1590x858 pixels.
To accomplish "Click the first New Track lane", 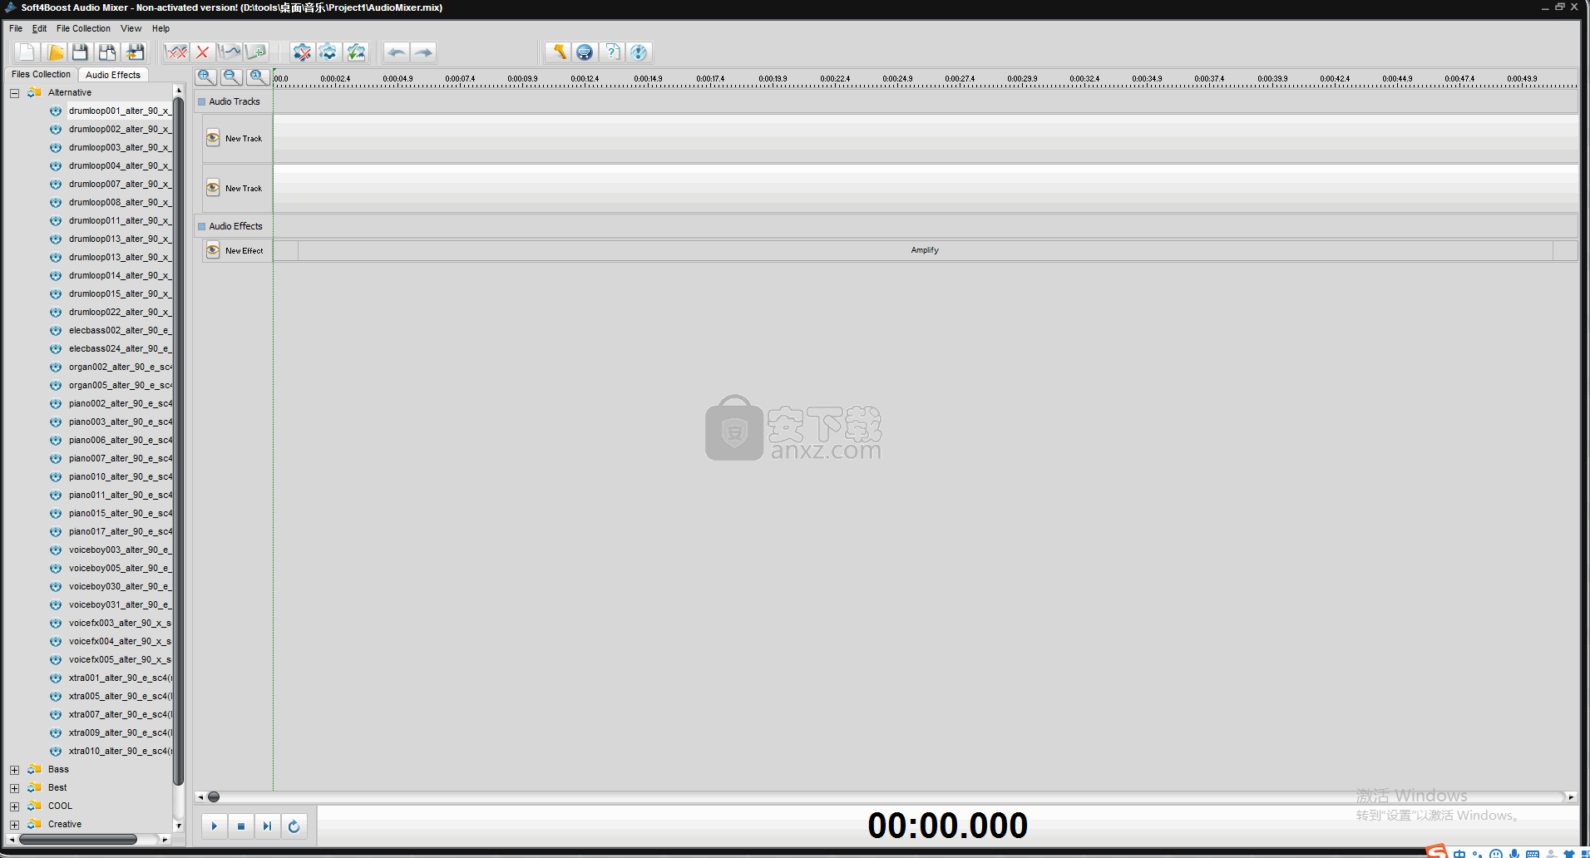I will pos(926,138).
